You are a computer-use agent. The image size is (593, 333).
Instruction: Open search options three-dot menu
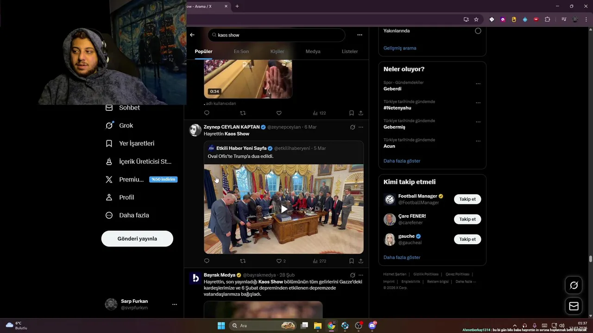click(x=360, y=35)
